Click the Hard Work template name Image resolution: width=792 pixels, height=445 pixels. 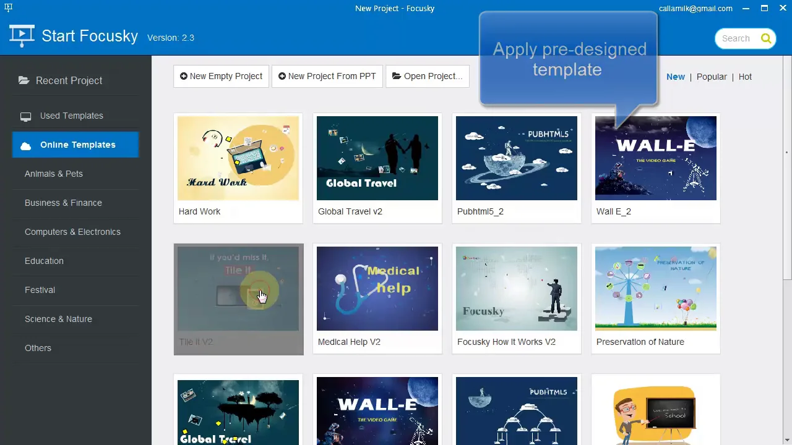point(199,211)
